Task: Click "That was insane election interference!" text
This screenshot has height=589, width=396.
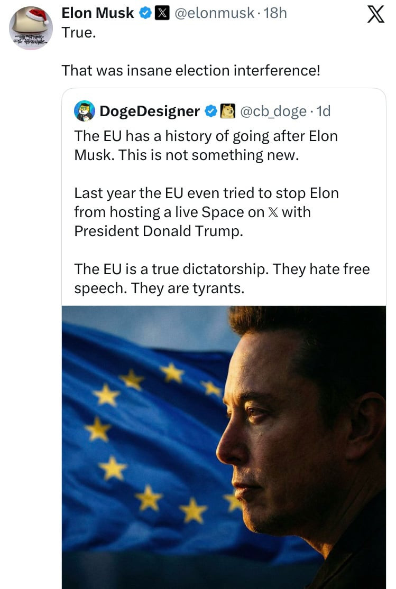Action: click(x=191, y=70)
